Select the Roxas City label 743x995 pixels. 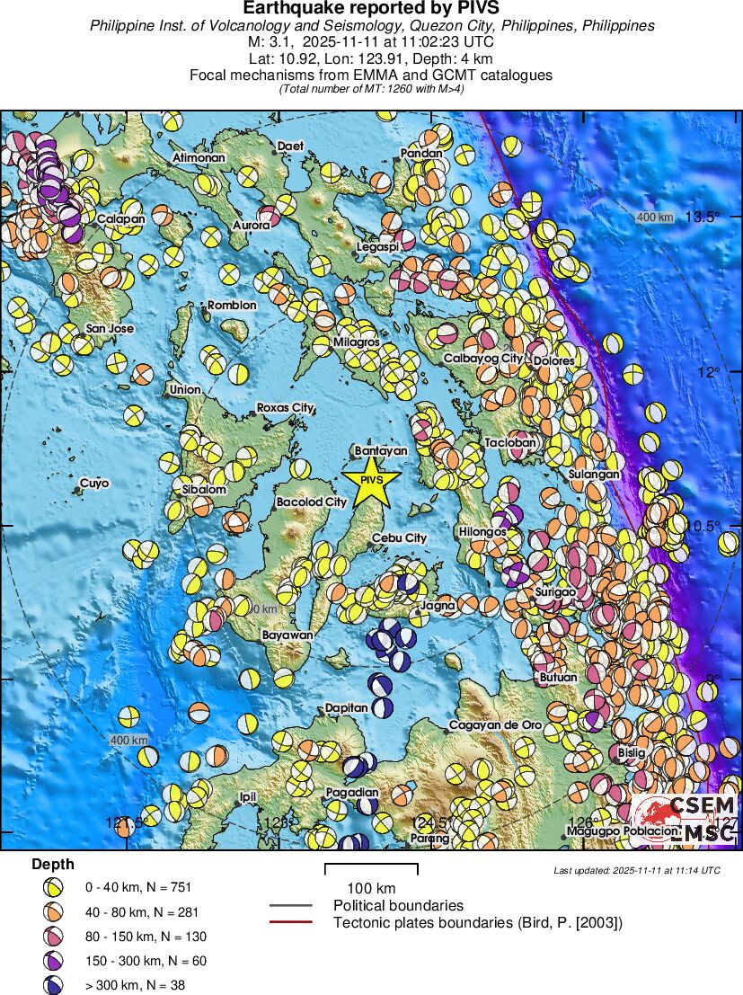tap(285, 408)
